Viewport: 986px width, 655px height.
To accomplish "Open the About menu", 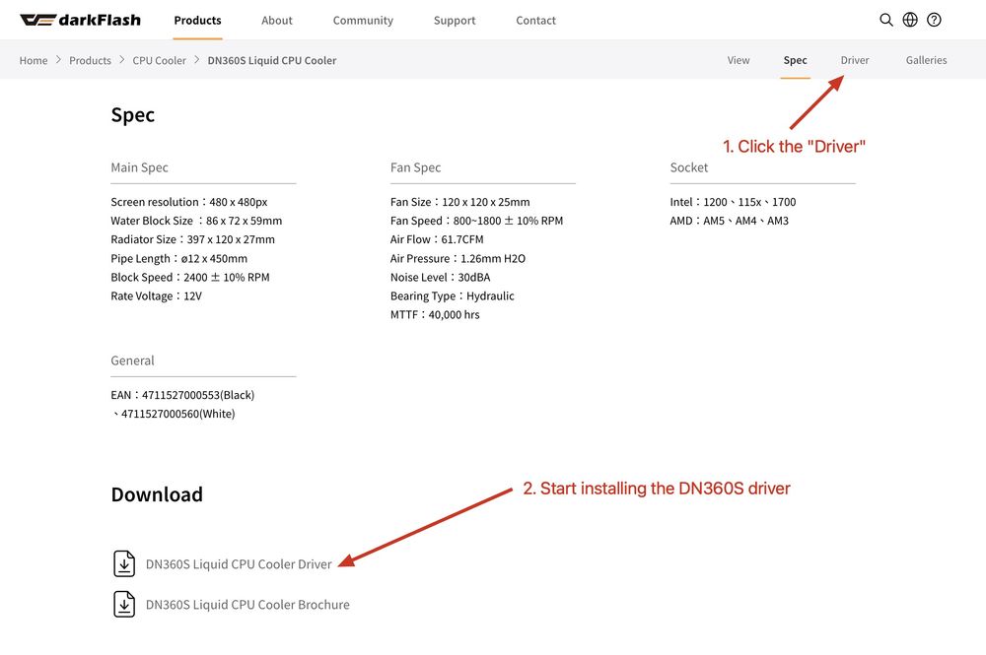I will click(277, 20).
